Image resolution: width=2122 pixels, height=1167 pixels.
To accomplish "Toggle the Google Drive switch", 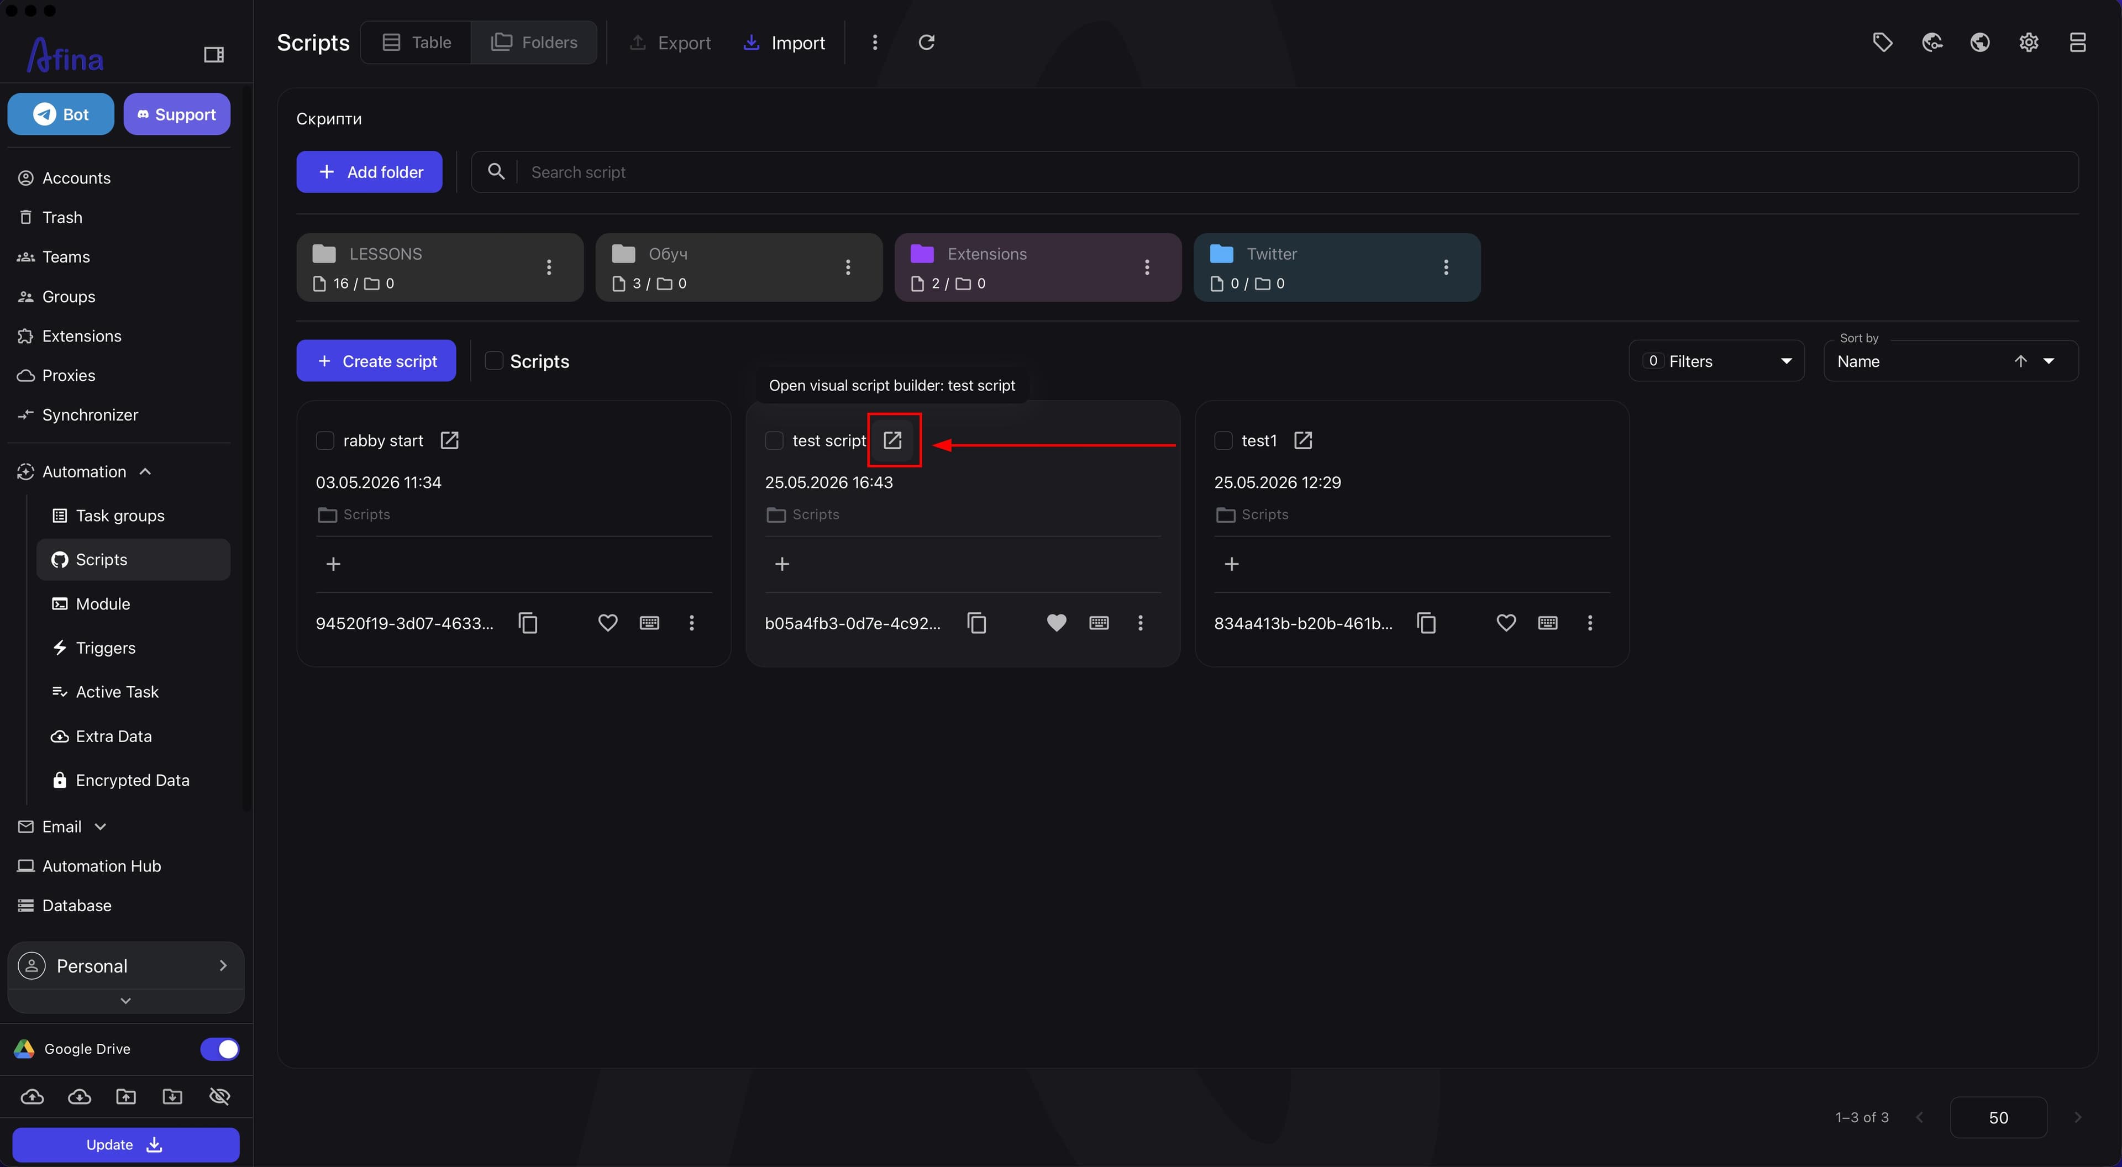I will pos(219,1048).
